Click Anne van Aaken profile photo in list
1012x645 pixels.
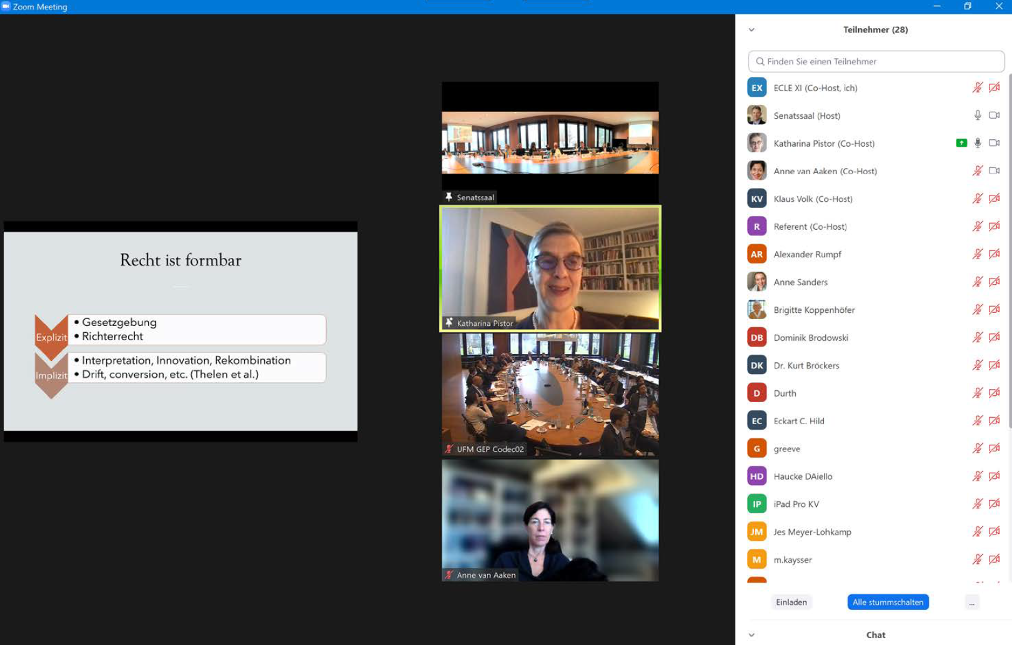(x=757, y=170)
